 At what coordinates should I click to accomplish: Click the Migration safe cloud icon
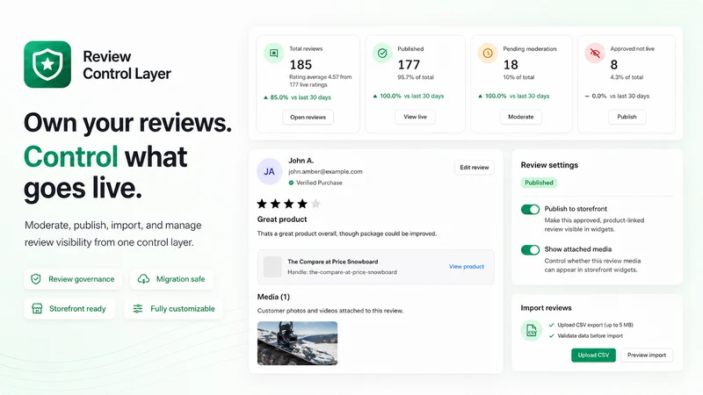tap(143, 279)
